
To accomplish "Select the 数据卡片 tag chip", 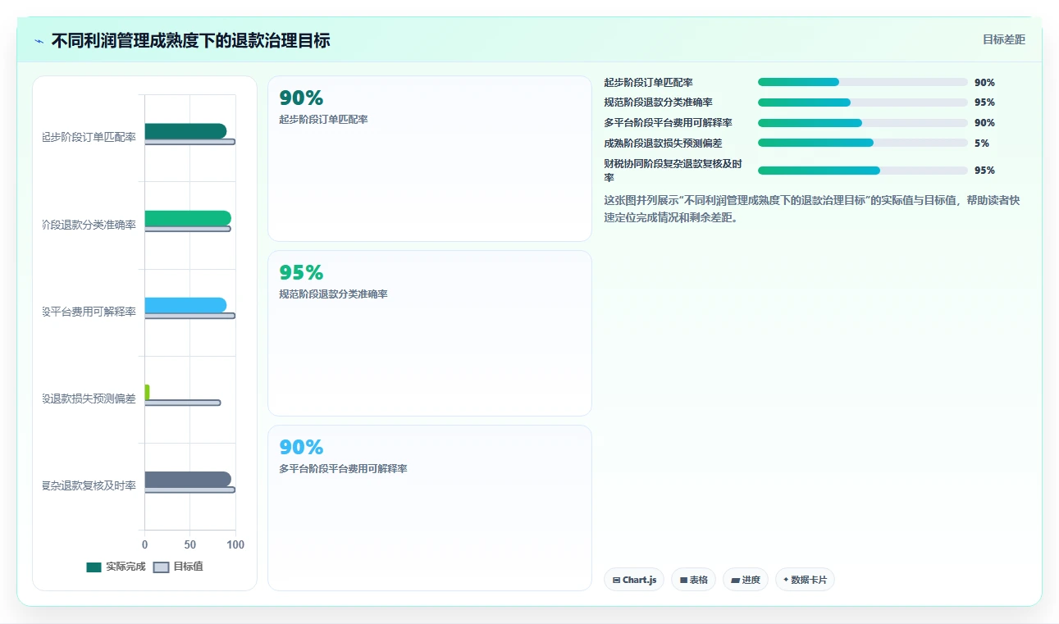I will pyautogui.click(x=805, y=580).
